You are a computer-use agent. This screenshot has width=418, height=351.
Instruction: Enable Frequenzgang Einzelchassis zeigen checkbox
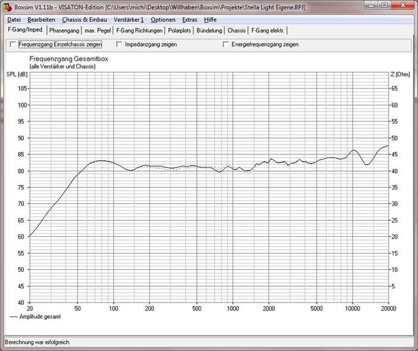pos(13,45)
